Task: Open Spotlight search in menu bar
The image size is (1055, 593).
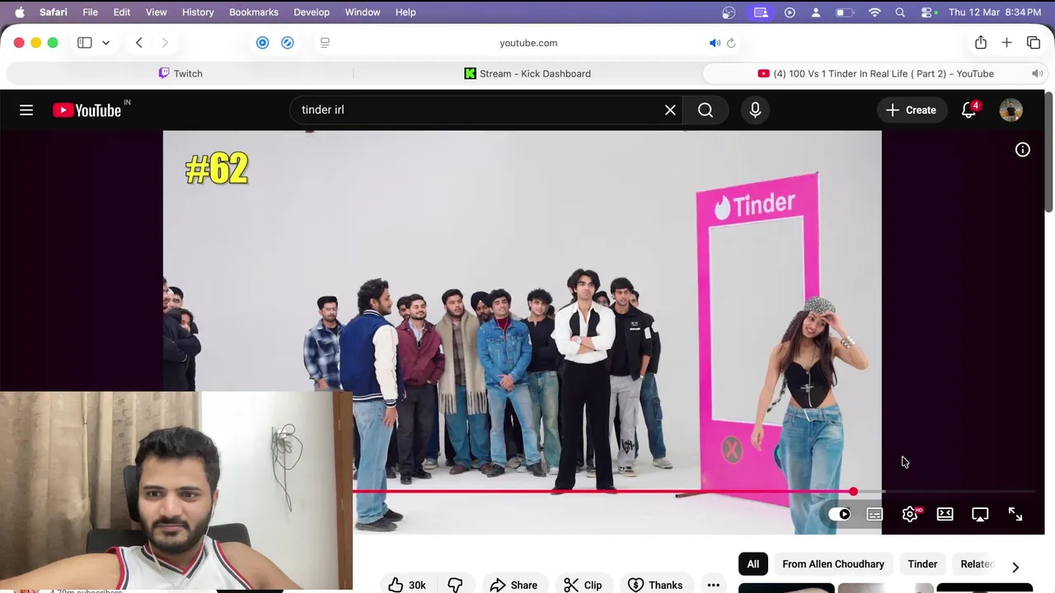Action: pos(900,12)
